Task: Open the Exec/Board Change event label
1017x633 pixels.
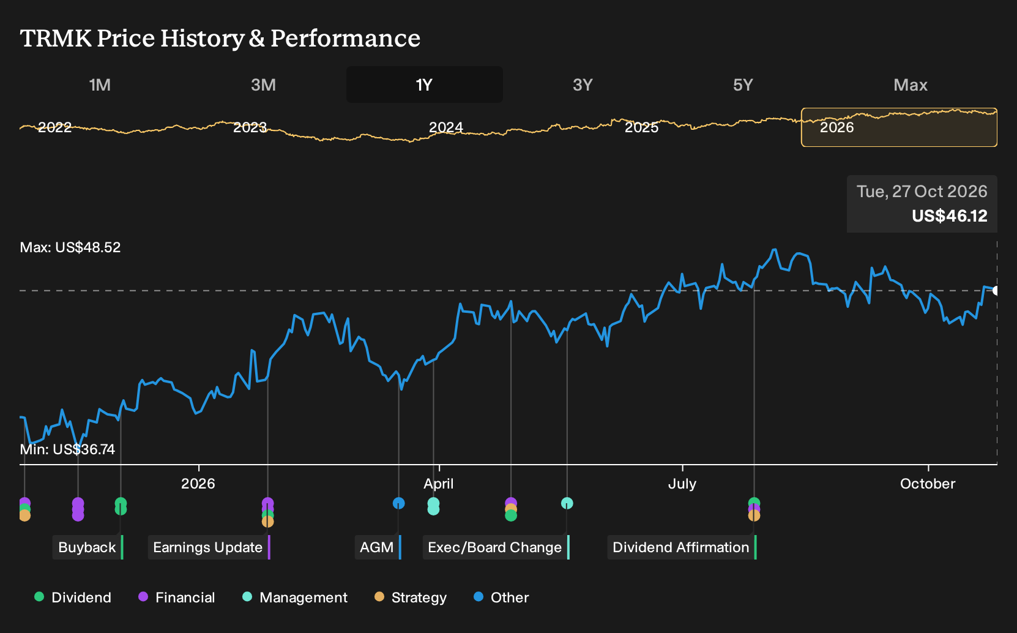Action: click(496, 547)
